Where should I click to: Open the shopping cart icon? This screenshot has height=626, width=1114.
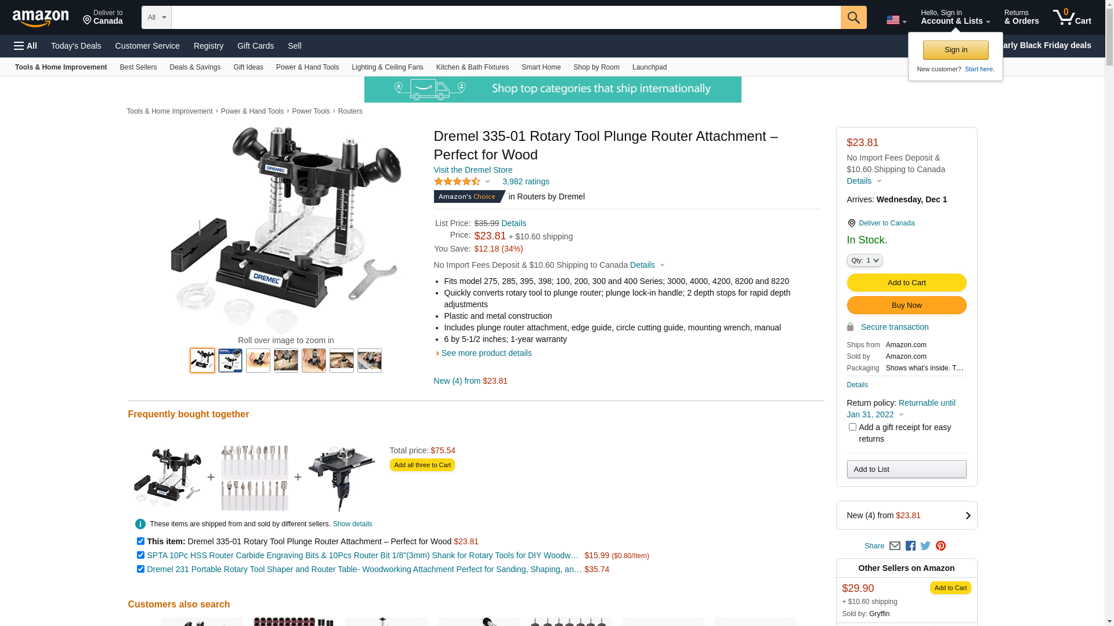coord(1072,17)
